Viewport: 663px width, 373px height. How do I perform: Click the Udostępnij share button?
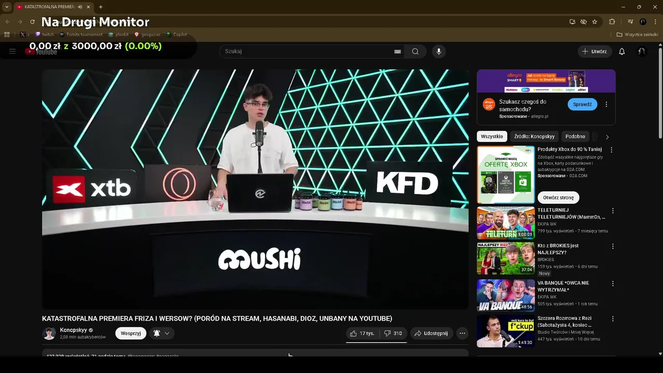[431, 333]
